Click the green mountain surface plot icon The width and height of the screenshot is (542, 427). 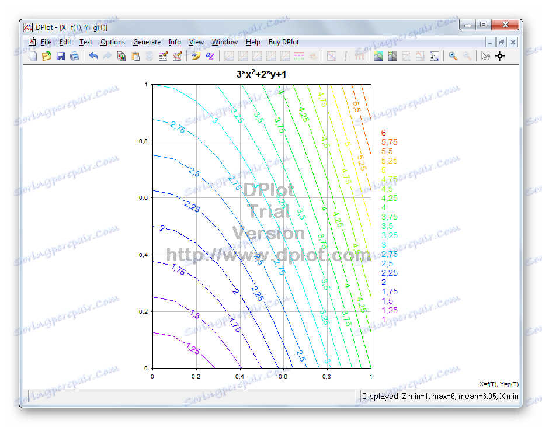pos(378,56)
